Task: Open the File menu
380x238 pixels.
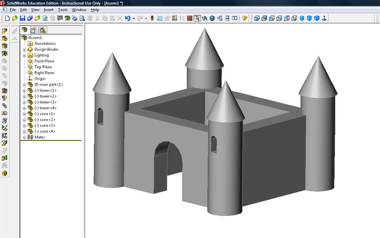Action: [13, 10]
